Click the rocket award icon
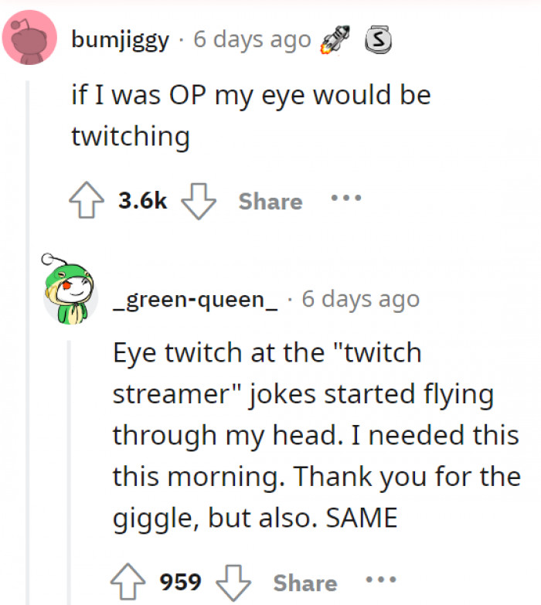541x605 pixels. (x=335, y=39)
